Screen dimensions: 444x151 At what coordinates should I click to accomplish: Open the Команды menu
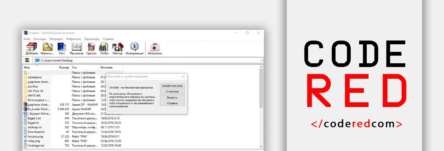pyautogui.click(x=40, y=39)
